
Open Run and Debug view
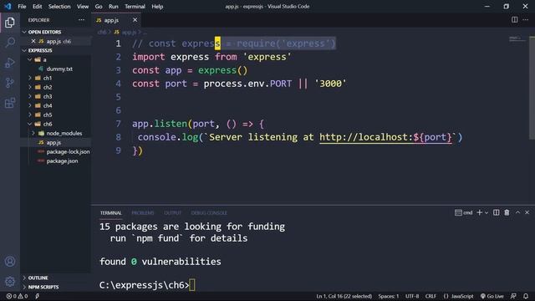point(9,63)
